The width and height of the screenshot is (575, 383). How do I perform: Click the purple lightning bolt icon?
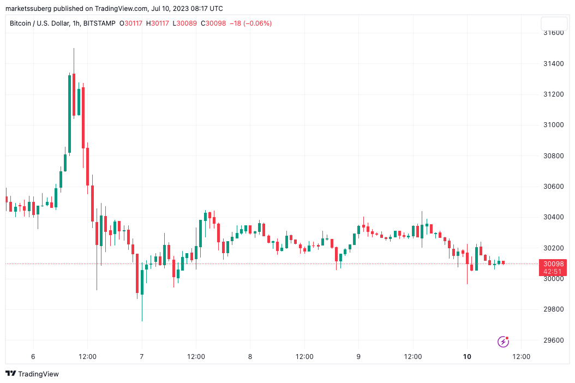tap(503, 342)
